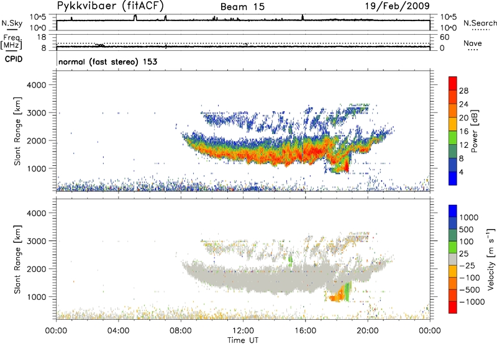Click the 'CPID' label

pyautogui.click(x=14, y=59)
